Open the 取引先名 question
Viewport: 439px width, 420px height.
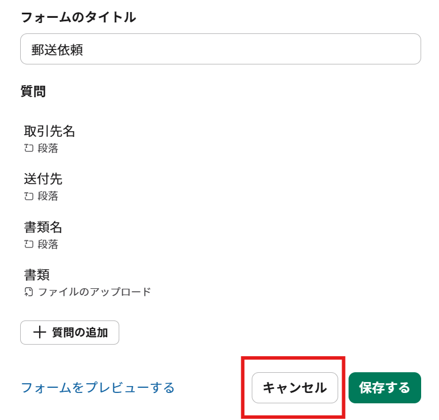coord(50,131)
